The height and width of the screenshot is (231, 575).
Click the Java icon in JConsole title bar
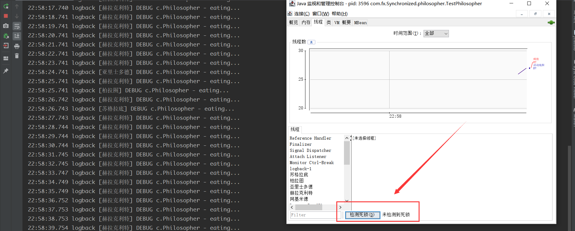tap(292, 3)
